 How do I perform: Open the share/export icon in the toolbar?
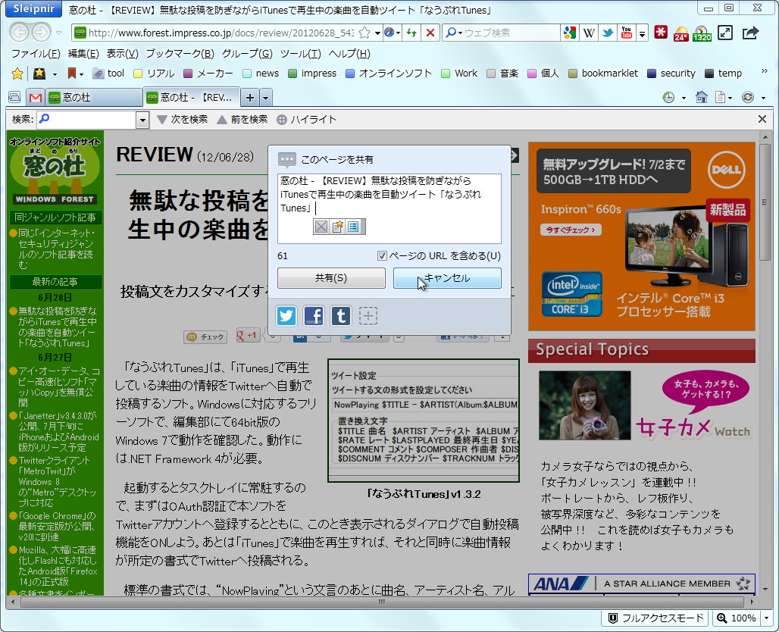point(748,33)
